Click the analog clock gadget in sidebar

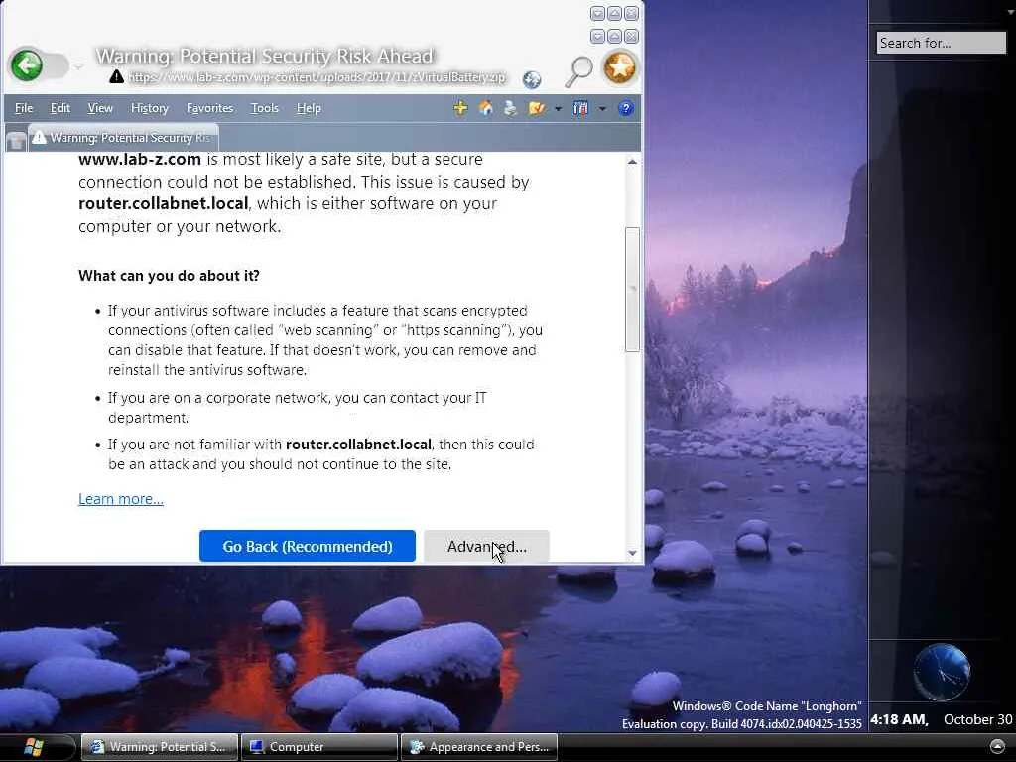(x=942, y=673)
